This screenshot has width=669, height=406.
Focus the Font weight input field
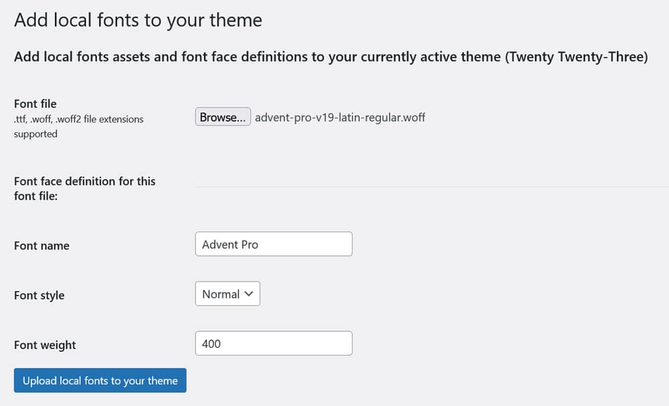coord(274,344)
